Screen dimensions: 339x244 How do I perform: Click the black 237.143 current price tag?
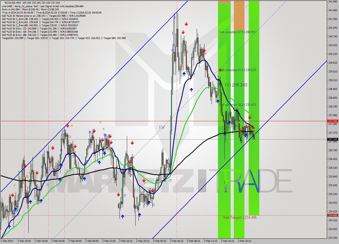click(x=333, y=139)
